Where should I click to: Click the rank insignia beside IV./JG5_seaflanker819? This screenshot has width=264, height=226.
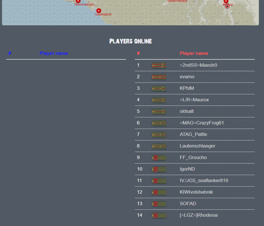(x=159, y=181)
